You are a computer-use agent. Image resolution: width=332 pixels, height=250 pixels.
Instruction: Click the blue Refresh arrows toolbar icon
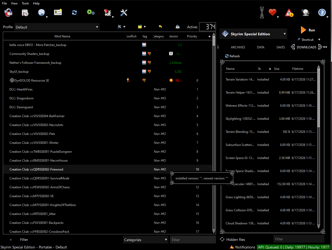[74, 13]
